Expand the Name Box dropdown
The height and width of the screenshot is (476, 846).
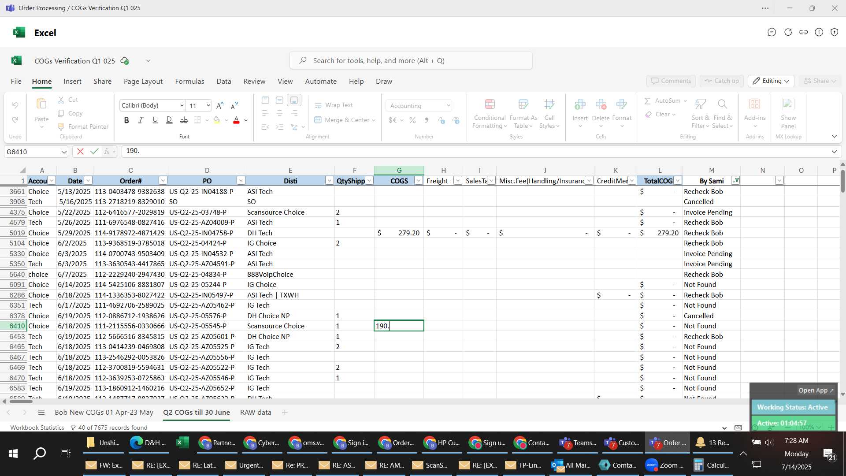click(x=64, y=152)
